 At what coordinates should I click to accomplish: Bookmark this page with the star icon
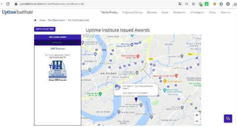click(x=193, y=4)
